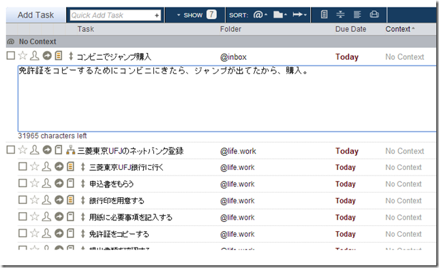Open note icon of 免許証をコピーする

[x=71, y=233]
